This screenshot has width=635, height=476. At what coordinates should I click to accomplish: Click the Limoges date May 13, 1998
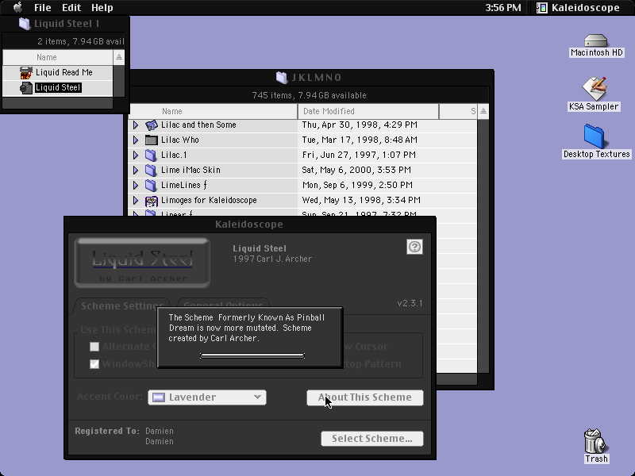361,201
